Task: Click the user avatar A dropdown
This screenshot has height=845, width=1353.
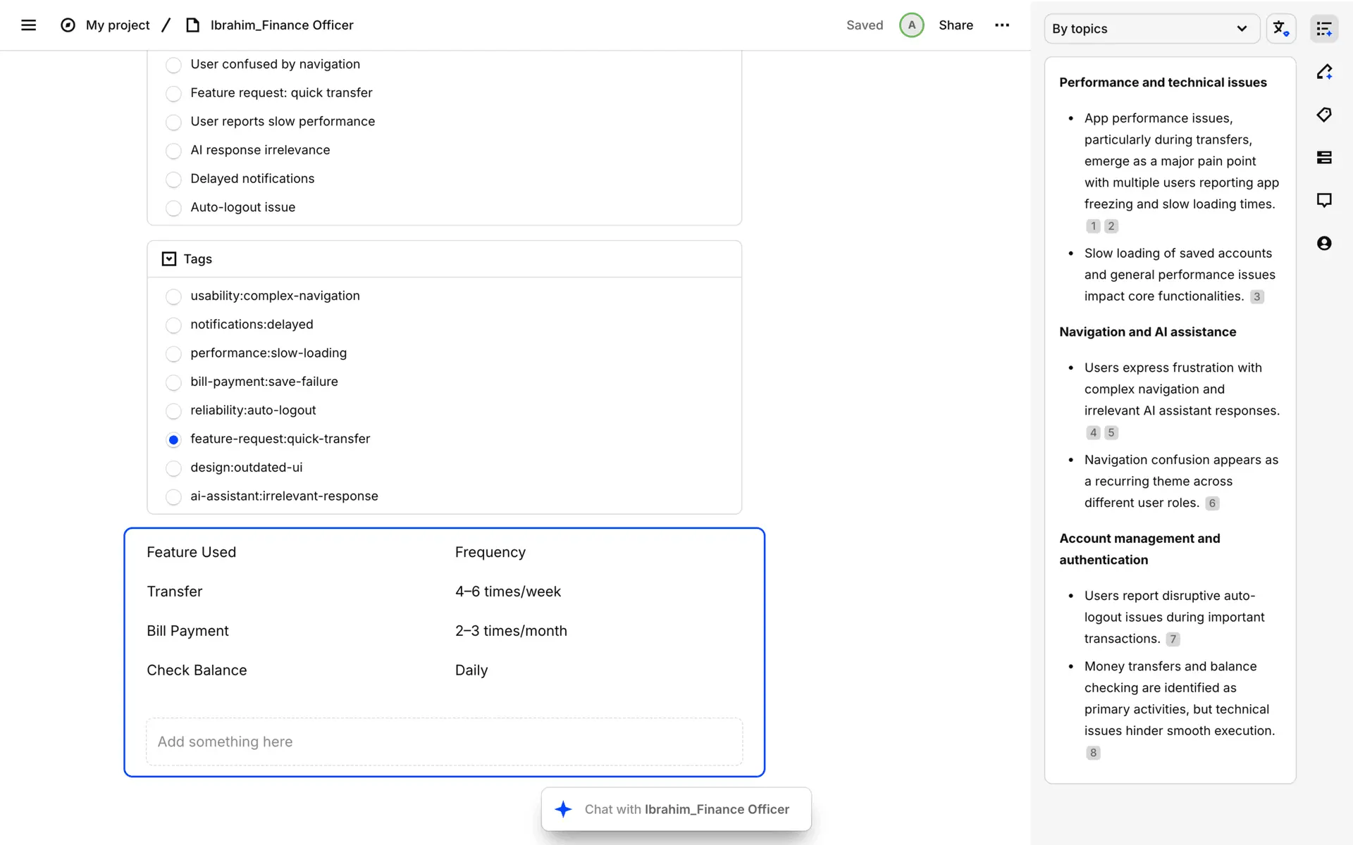Action: tap(911, 25)
